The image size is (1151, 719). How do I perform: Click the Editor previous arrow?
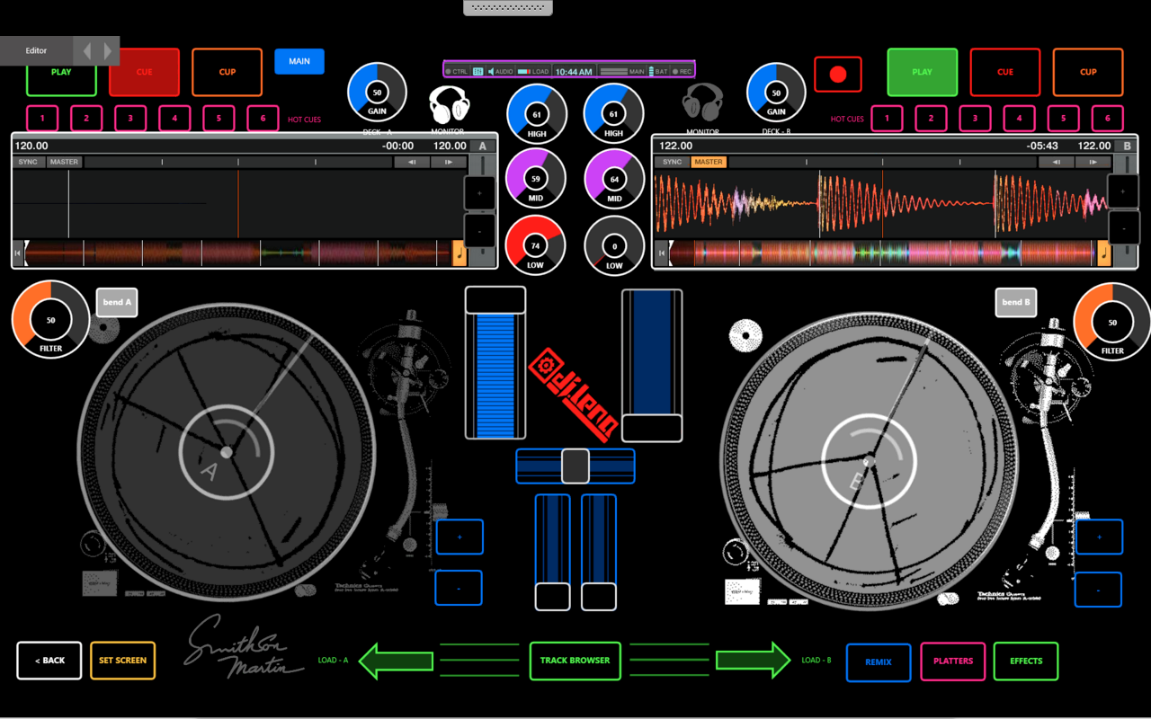(x=87, y=51)
